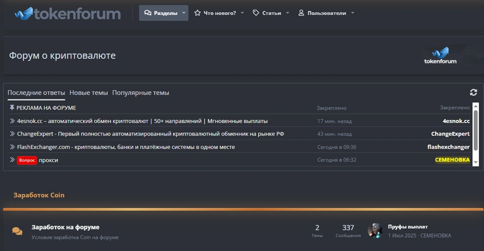Click the scroll-down arrow of thread list scrollbar
The width and height of the screenshot is (484, 251).
[x=476, y=163]
